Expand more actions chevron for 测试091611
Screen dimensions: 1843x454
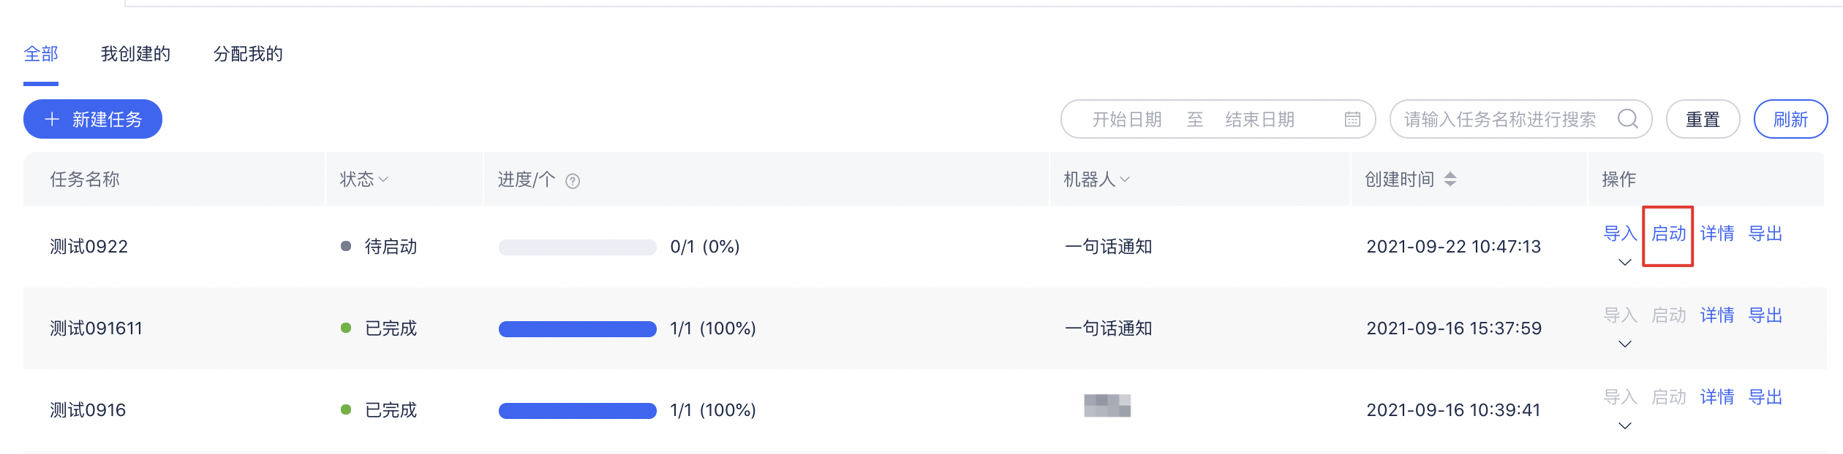point(1625,344)
